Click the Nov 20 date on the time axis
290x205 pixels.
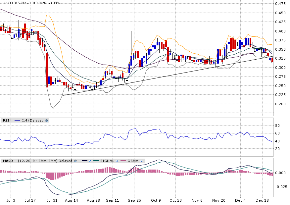tap(219, 200)
